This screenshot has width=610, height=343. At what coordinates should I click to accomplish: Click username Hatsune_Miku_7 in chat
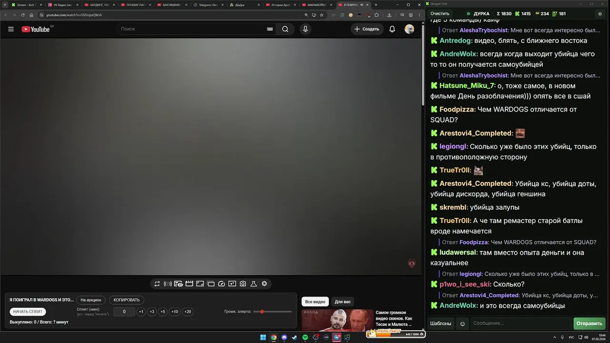pyautogui.click(x=468, y=86)
